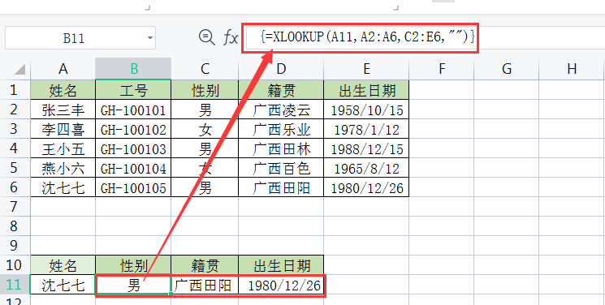605x305 pixels.
Task: Select column A header
Action: pyautogui.click(x=63, y=69)
